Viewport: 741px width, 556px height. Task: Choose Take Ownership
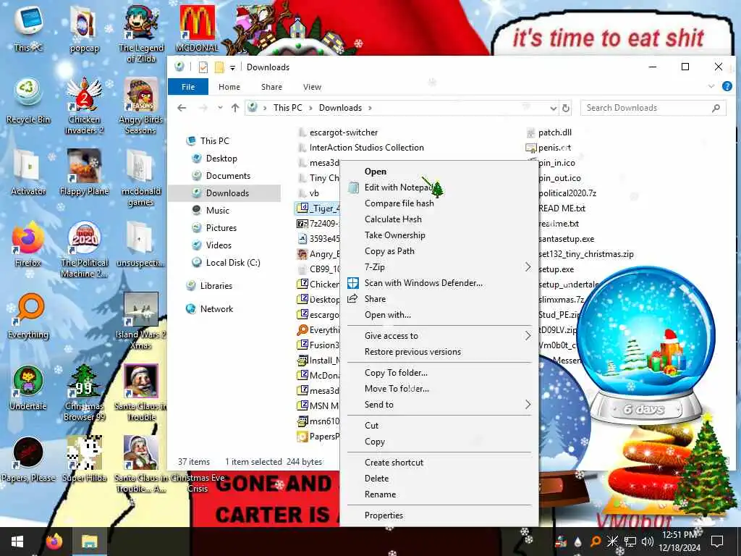[x=439, y=235]
